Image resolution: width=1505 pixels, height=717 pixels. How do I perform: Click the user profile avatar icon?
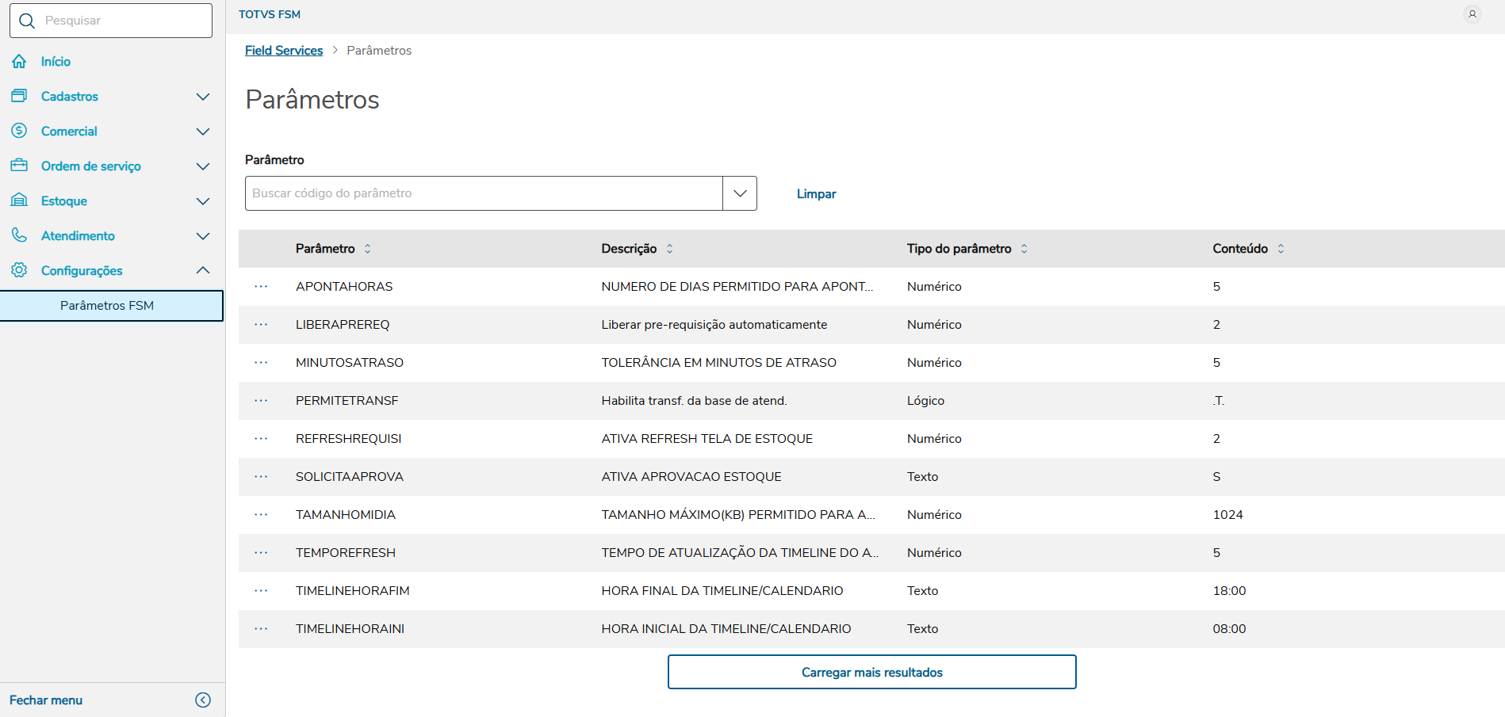pos(1472,14)
